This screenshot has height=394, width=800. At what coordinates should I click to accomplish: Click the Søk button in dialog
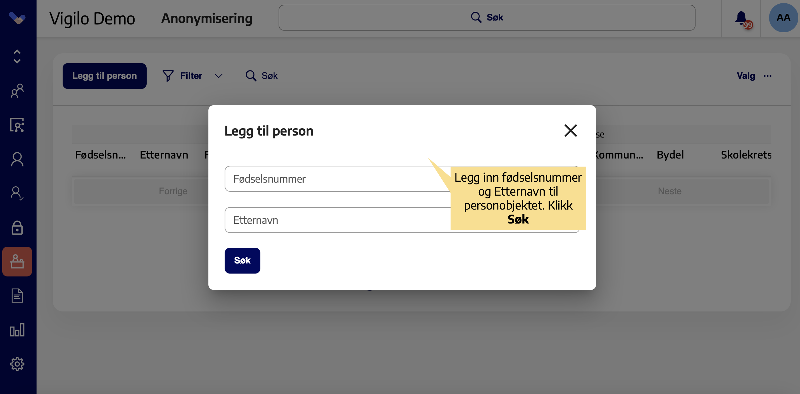click(242, 260)
